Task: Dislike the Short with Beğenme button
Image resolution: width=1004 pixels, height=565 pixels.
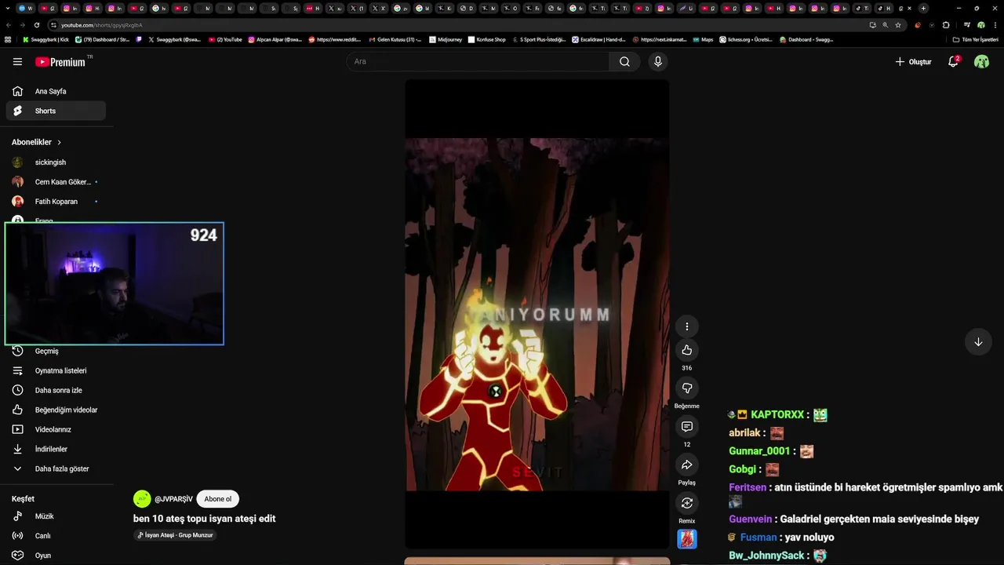Action: tap(687, 388)
